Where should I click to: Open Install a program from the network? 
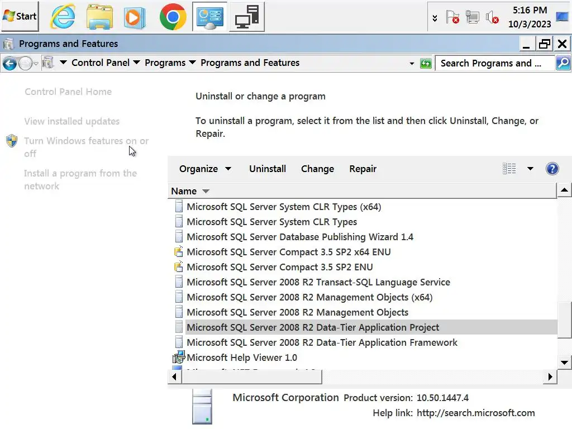(x=80, y=179)
